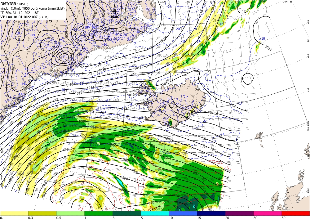The width and height of the screenshot is (310, 220).
Task: Click the 'DMI/IGB : MSLP,' title line
Action: pyautogui.click(x=14, y=4)
